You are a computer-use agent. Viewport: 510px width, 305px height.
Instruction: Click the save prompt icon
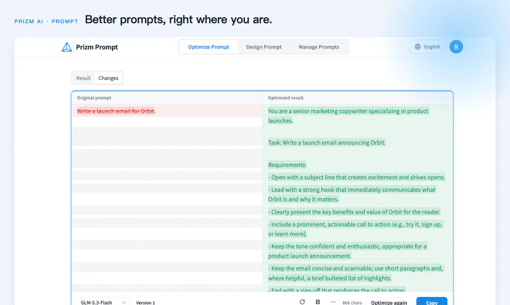tap(318, 302)
